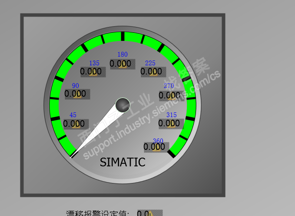The width and height of the screenshot is (295, 216).
Task: Click the 漂移报警设定值 label
Action: point(97,213)
